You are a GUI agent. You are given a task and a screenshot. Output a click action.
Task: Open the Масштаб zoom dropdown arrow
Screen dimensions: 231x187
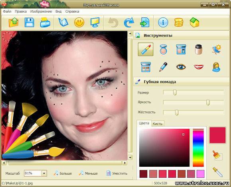point(44,173)
